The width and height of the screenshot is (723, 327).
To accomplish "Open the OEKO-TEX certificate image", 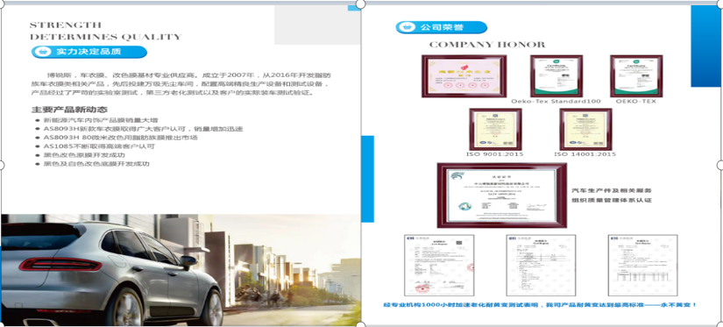I will pyautogui.click(x=636, y=76).
